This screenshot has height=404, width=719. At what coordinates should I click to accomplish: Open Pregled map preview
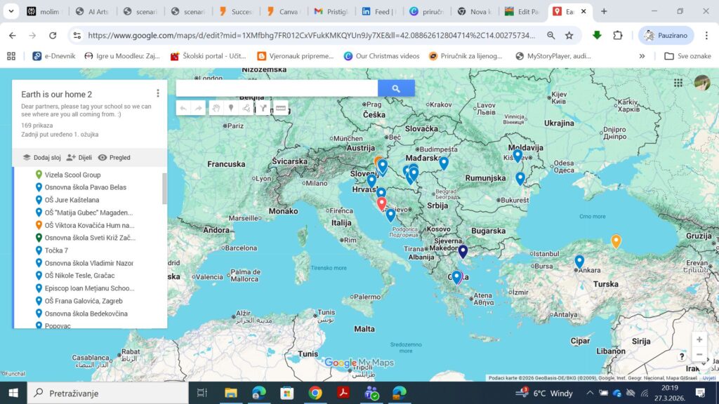[114, 158]
